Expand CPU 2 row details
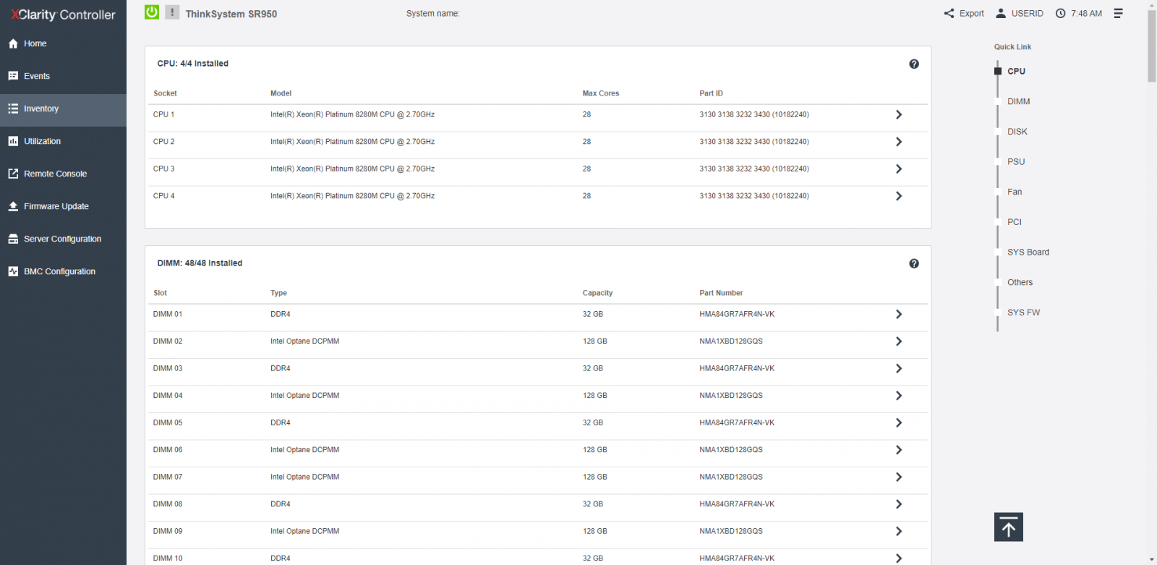 point(899,142)
